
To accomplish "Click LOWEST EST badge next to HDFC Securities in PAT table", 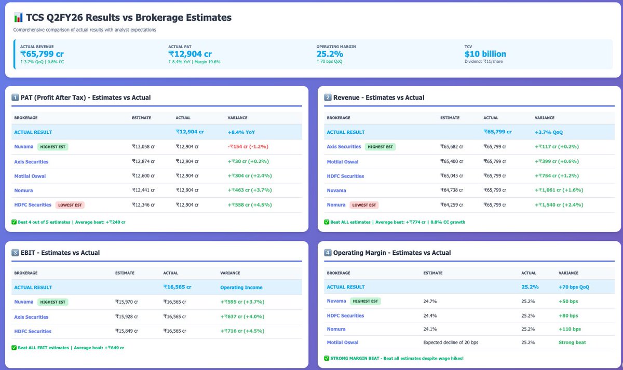I will 70,205.
